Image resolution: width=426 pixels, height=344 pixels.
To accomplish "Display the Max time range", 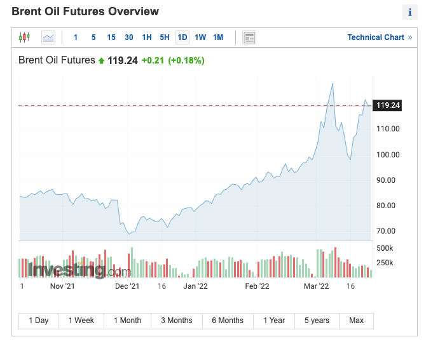I will pos(356,321).
